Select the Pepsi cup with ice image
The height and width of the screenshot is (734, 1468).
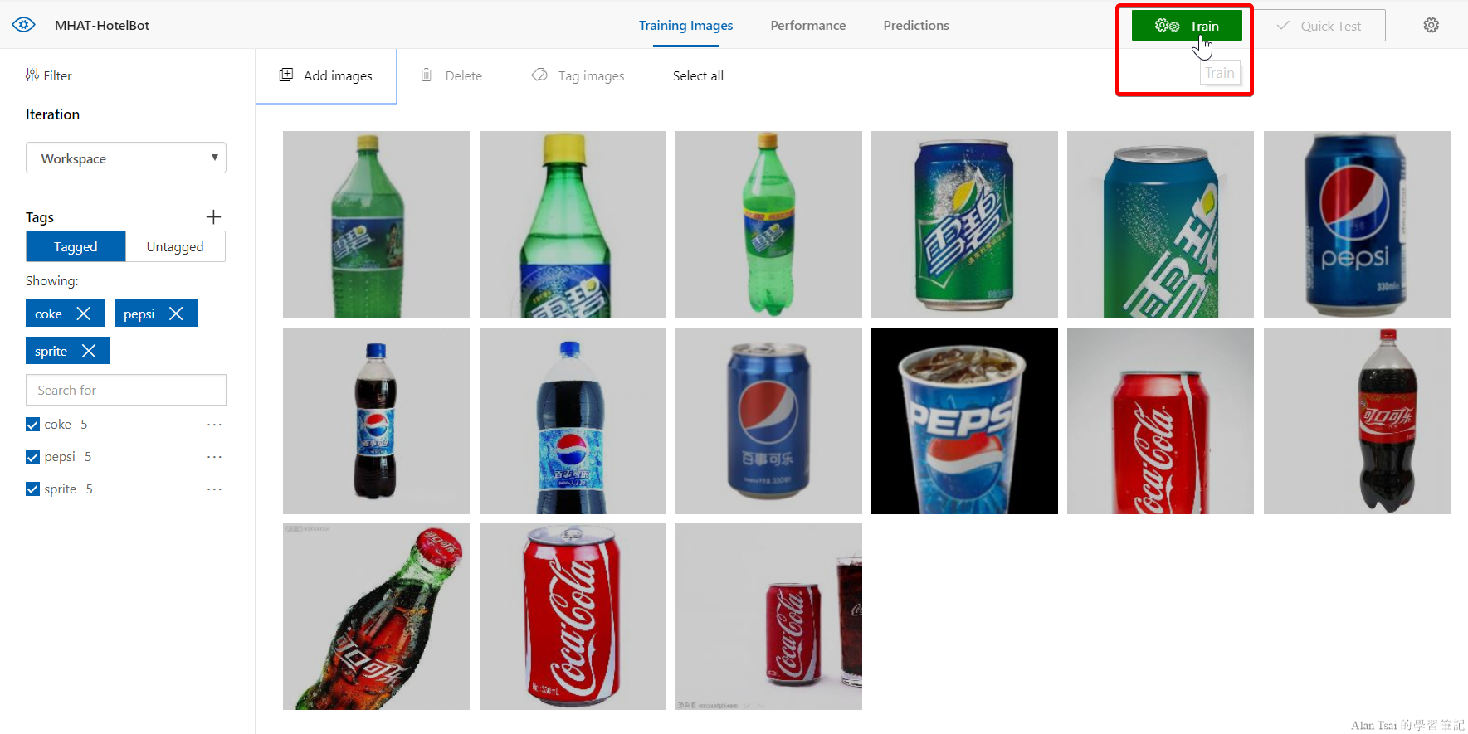click(x=964, y=420)
